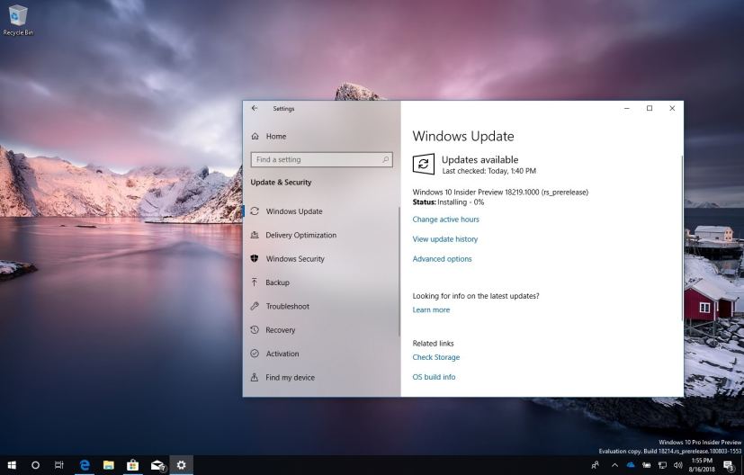
Task: Open Troubleshoot settings page
Action: click(288, 306)
